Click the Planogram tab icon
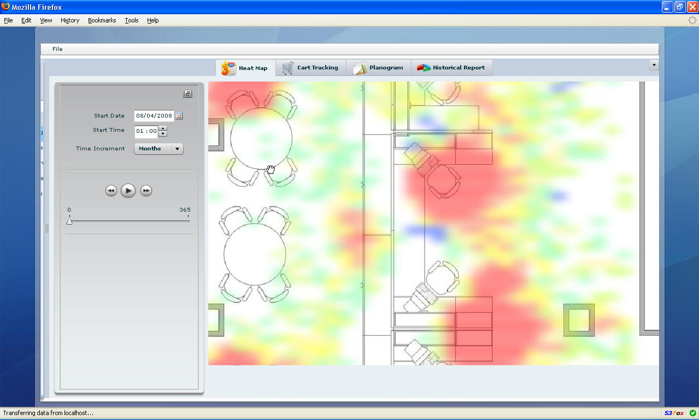The height and width of the screenshot is (420, 699). click(x=360, y=68)
